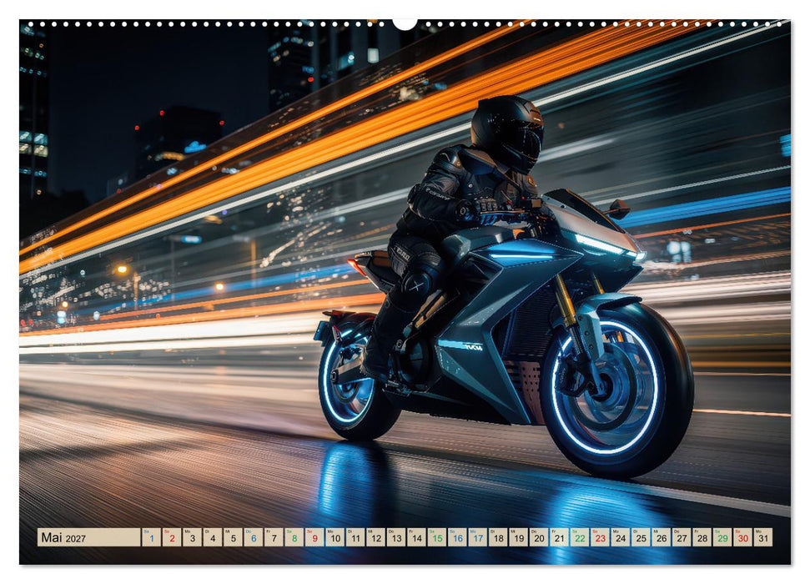Select day 1 in the calendar strip
Image resolution: width=810 pixels, height=584 pixels.
(x=151, y=537)
